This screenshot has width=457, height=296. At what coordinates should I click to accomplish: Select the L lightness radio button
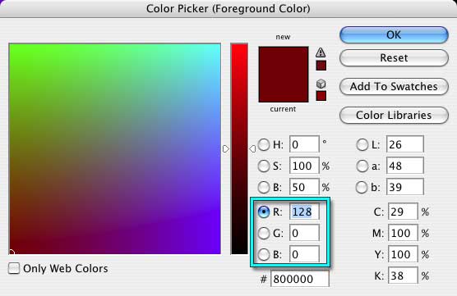[362, 144]
